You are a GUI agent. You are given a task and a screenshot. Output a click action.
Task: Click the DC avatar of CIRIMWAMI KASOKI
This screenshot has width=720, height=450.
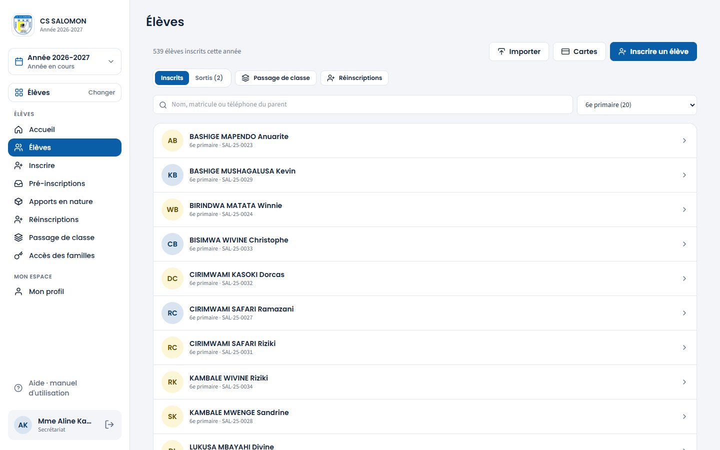coord(172,278)
